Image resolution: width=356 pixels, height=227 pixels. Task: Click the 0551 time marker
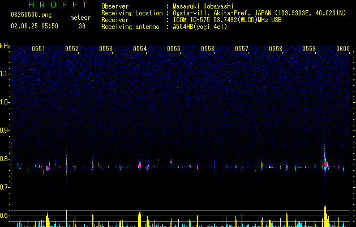click(38, 49)
